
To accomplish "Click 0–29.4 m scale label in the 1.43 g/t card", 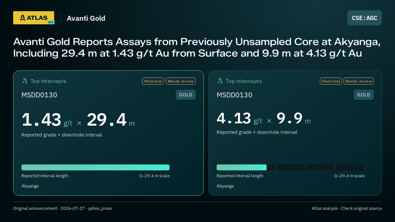I will click(x=154, y=176).
